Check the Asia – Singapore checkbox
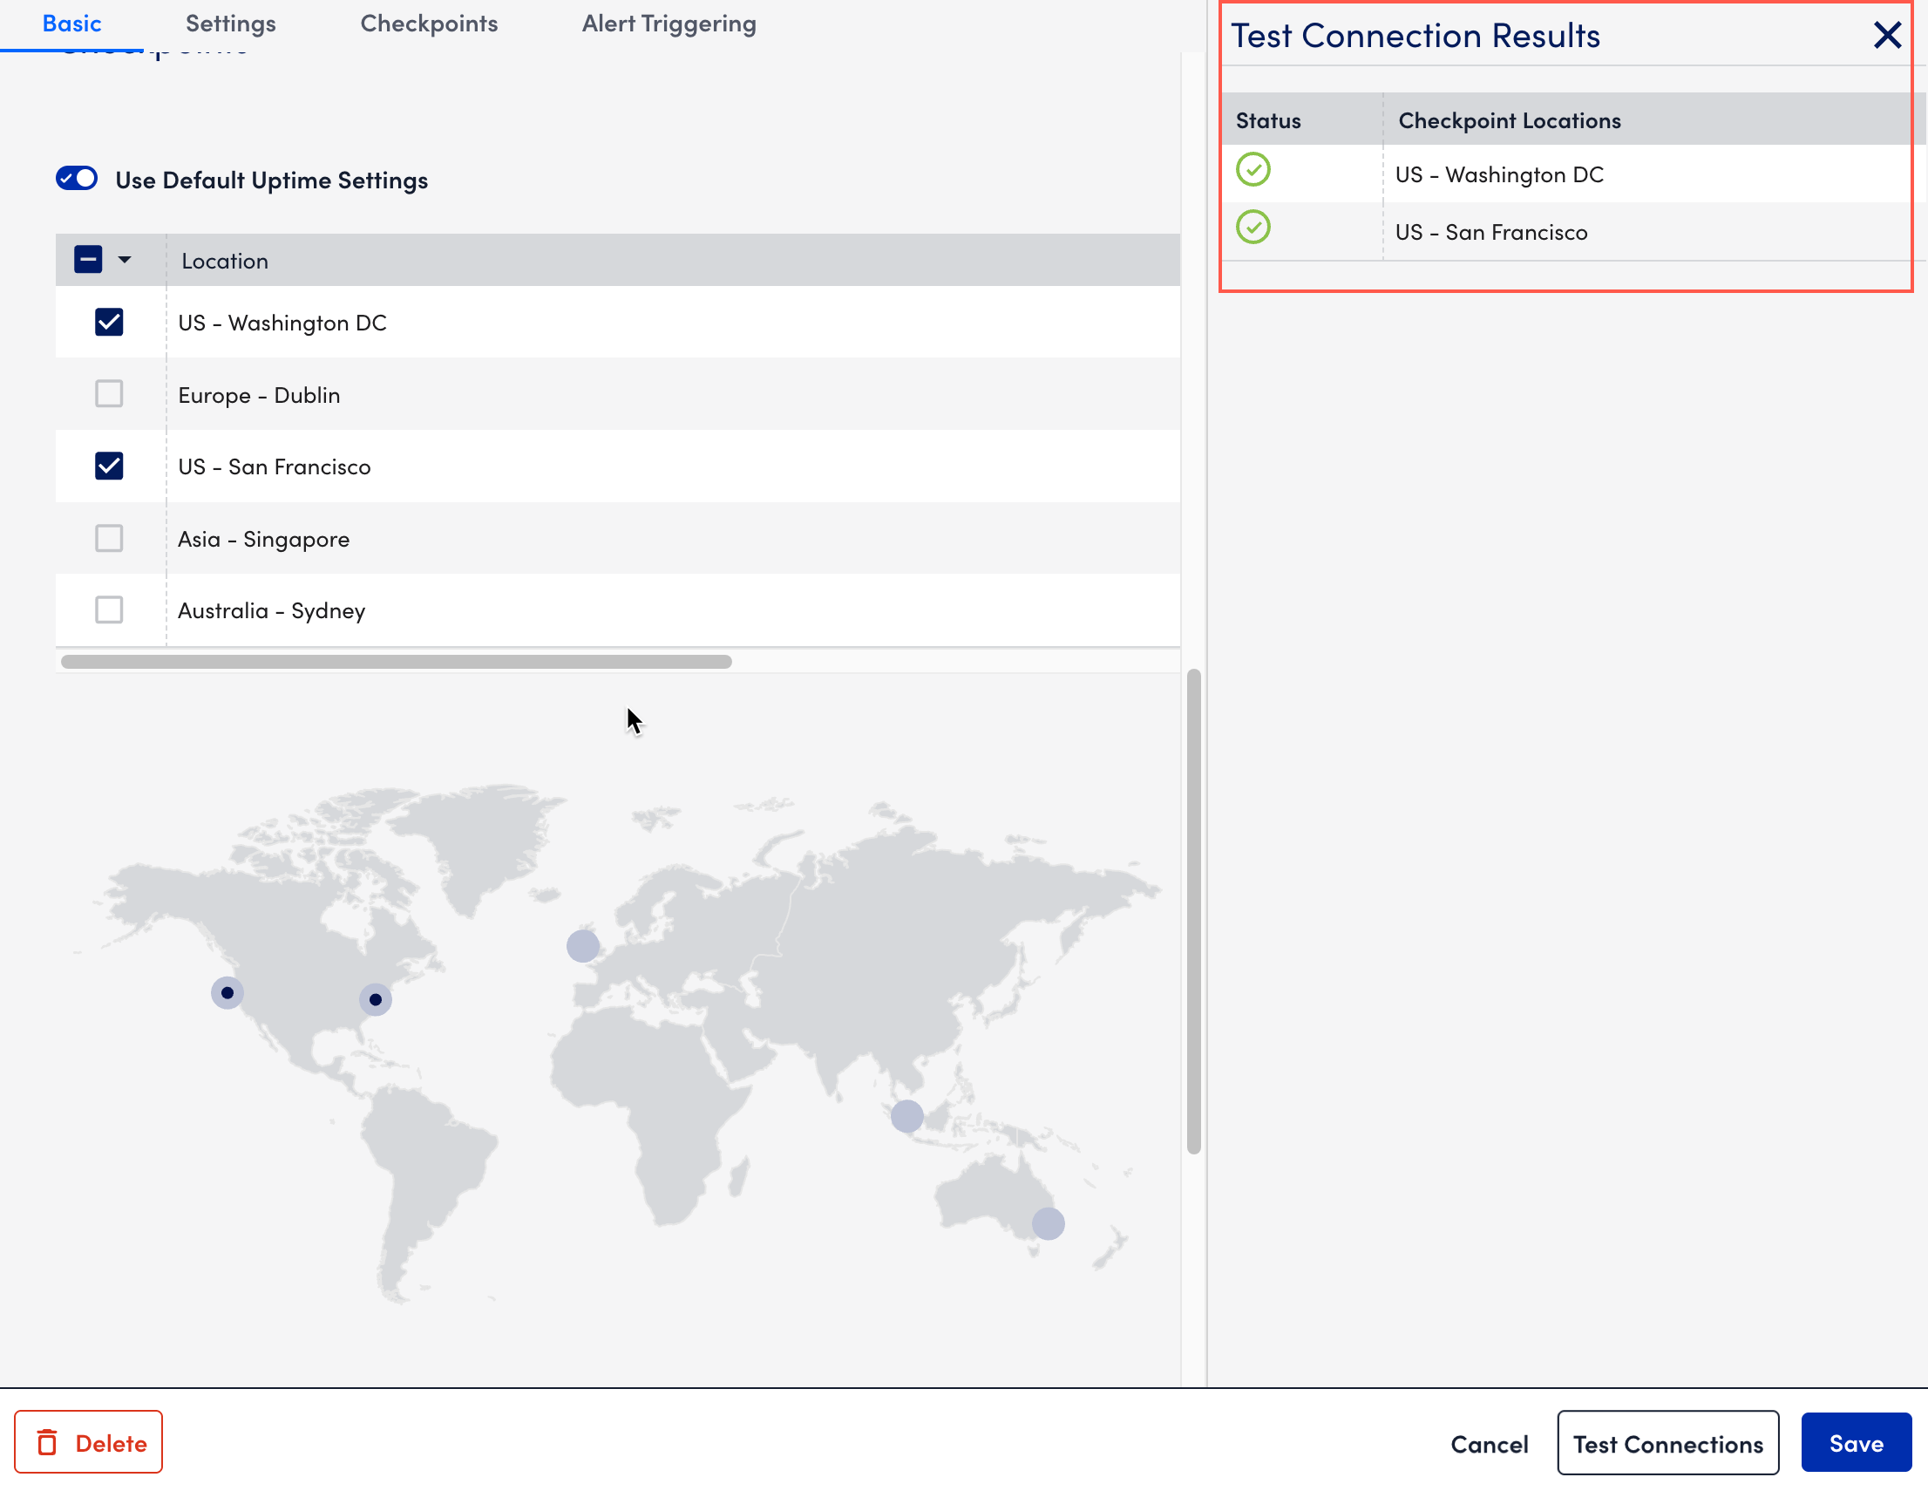This screenshot has width=1928, height=1491. coord(109,538)
